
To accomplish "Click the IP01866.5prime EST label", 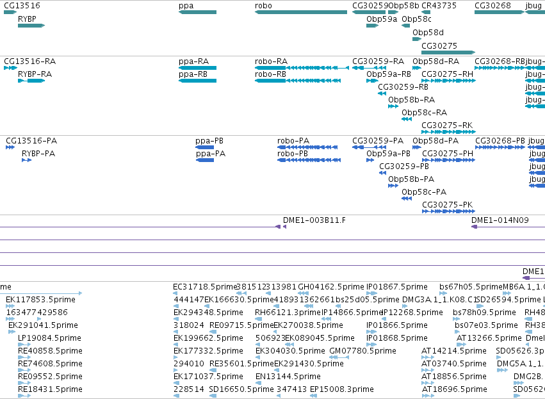I will (397, 325).
